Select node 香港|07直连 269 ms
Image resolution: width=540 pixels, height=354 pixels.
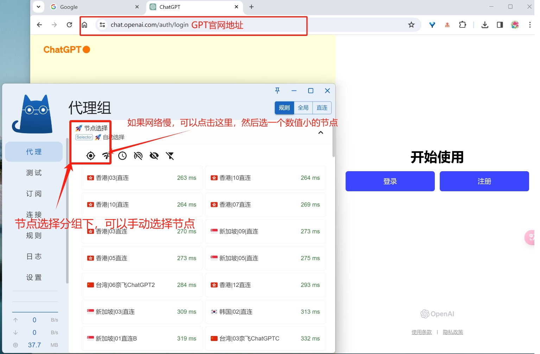pyautogui.click(x=266, y=205)
